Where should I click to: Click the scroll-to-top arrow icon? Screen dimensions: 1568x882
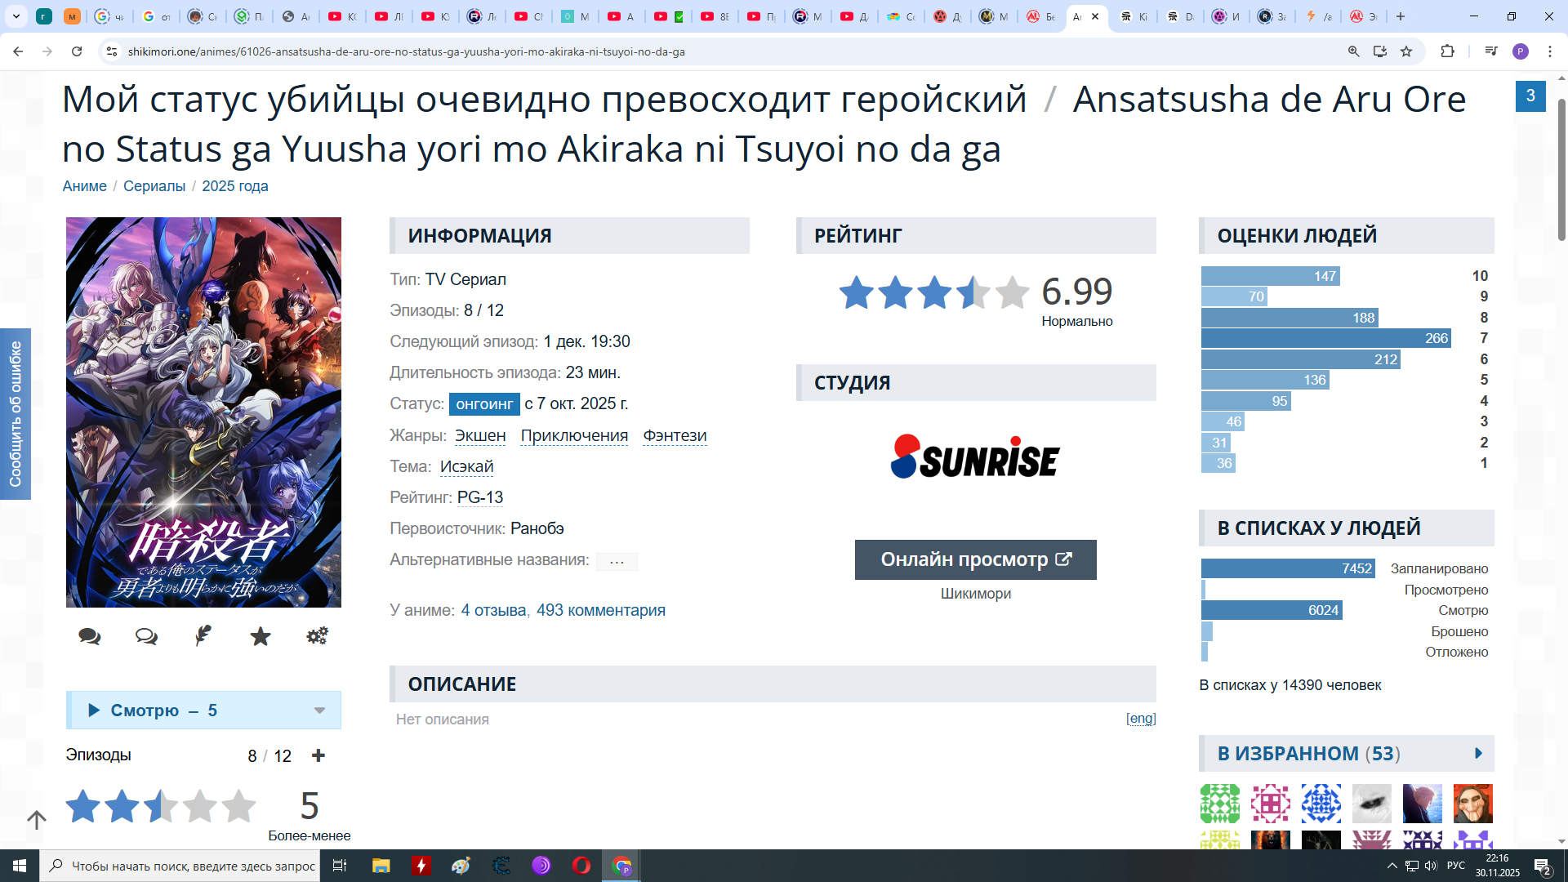click(37, 819)
